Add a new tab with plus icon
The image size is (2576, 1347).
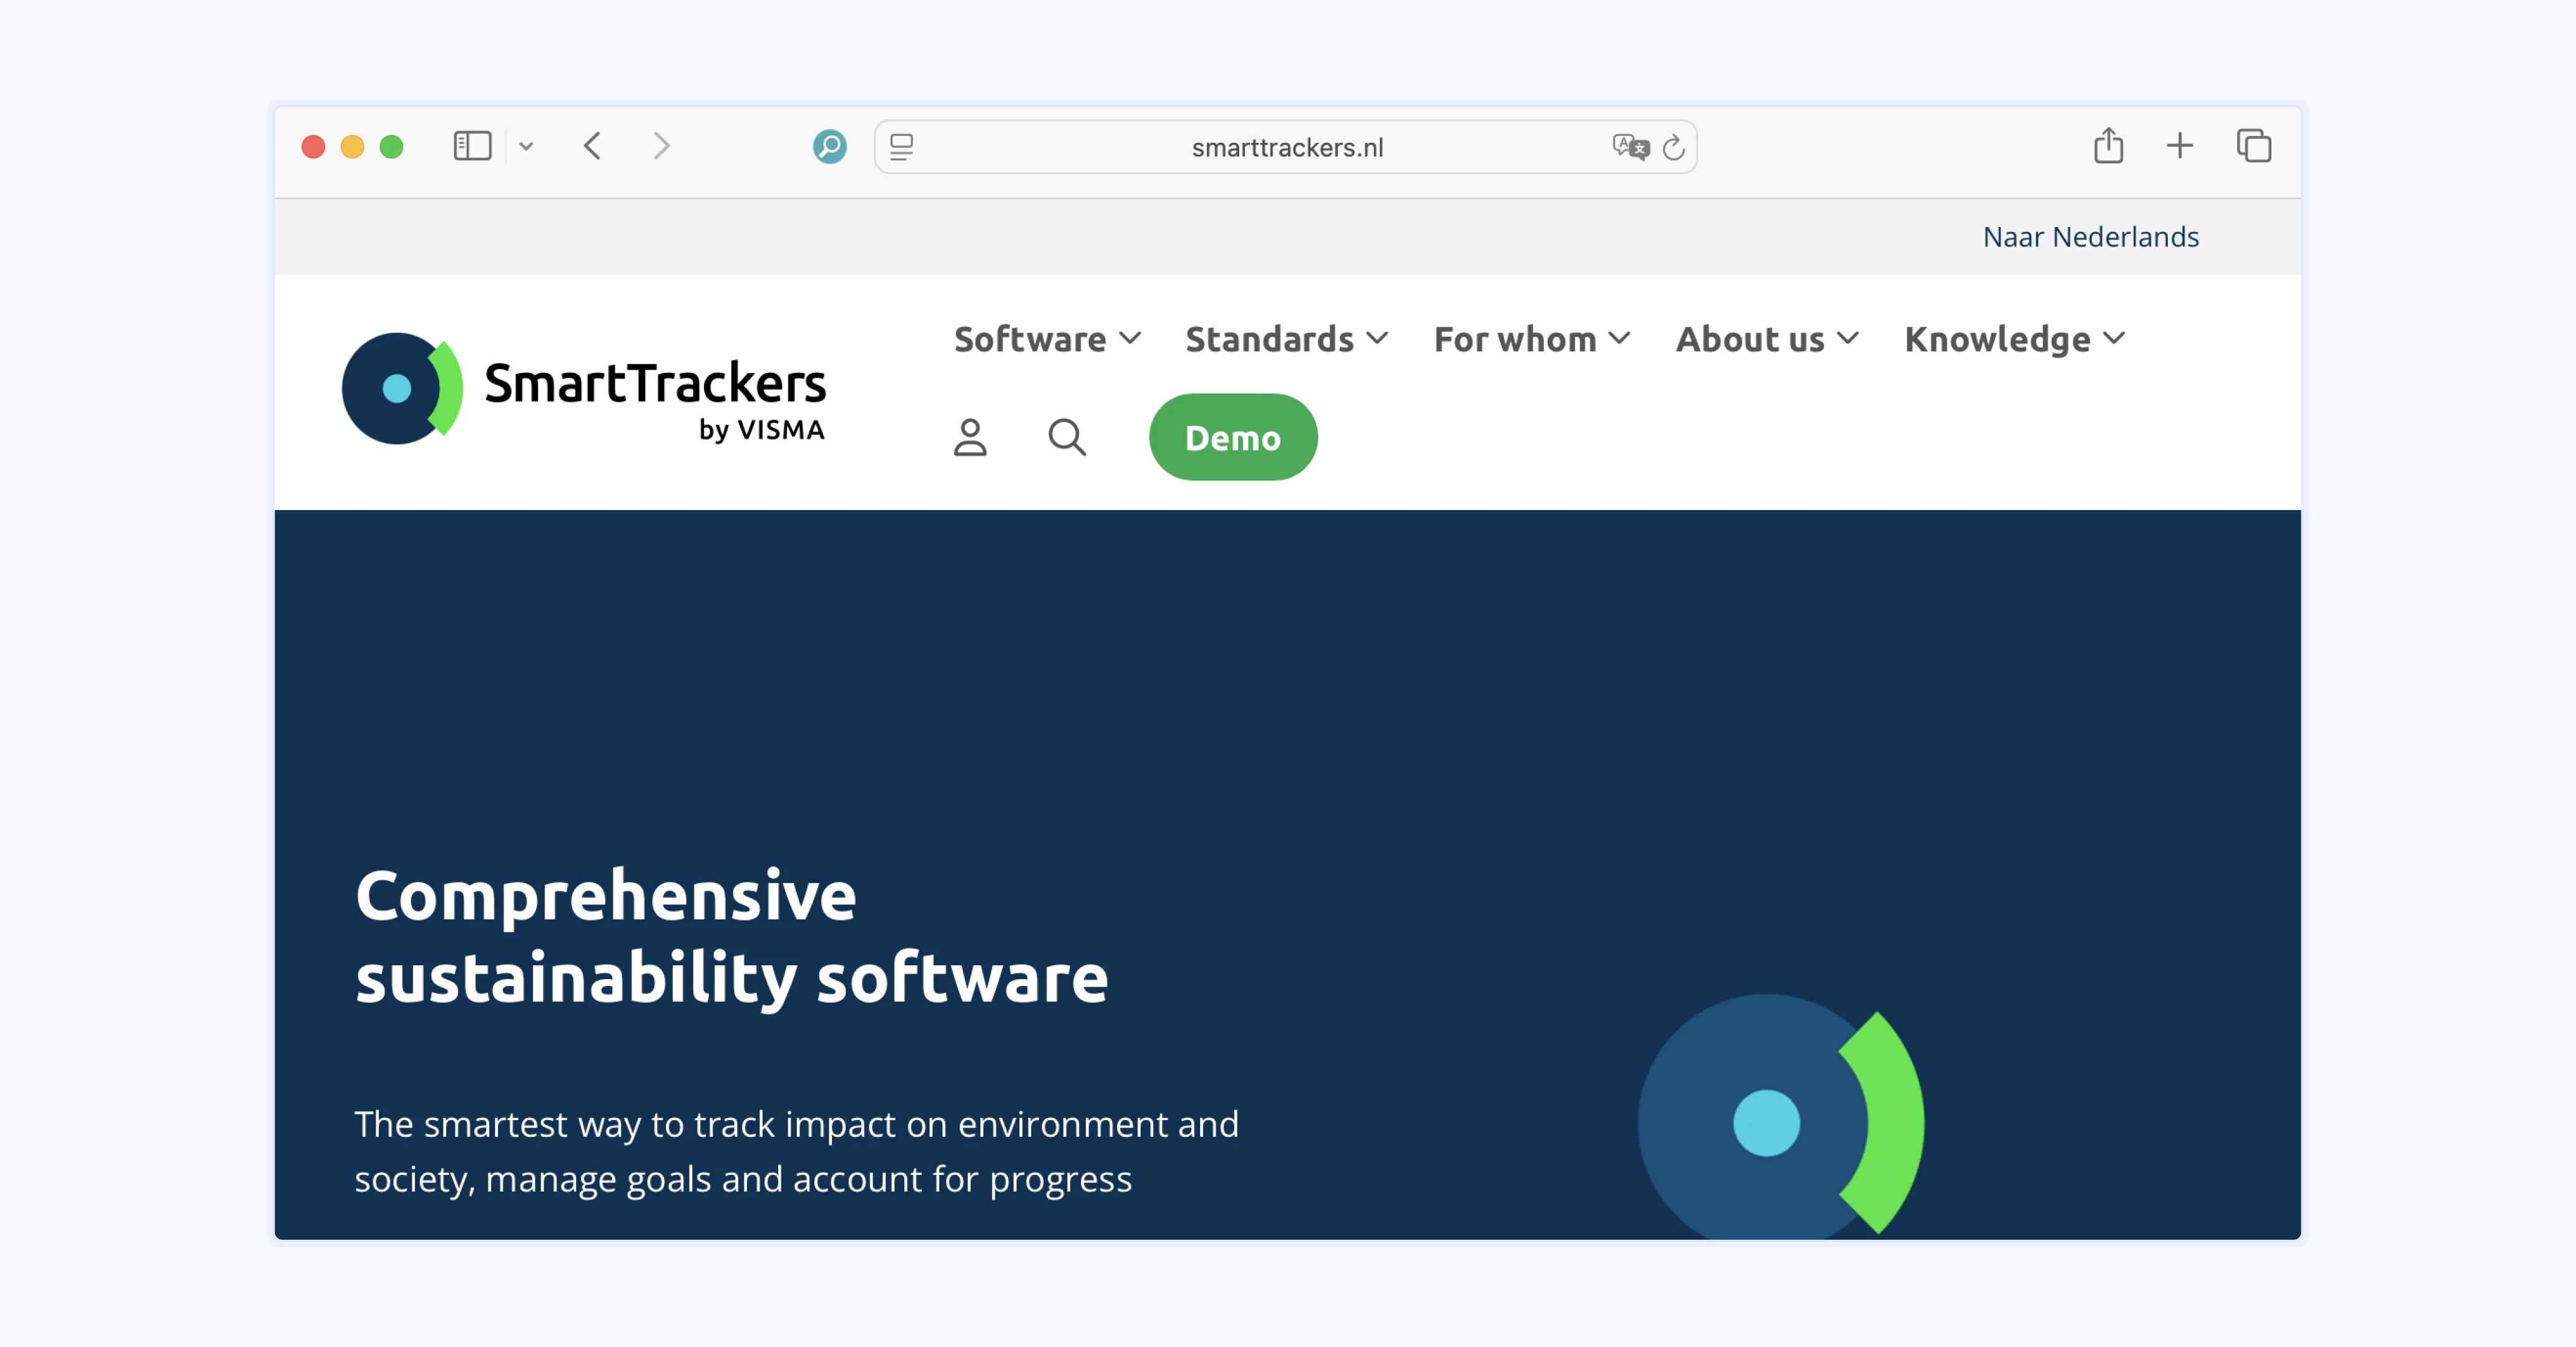pyautogui.click(x=2180, y=147)
